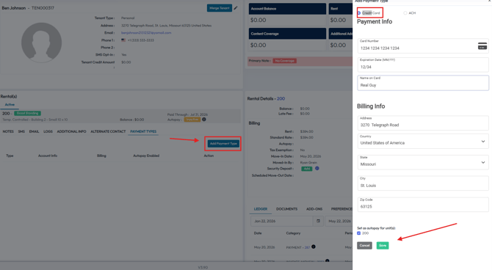Click the Zip Code field showing 63125
Viewport: 492px width, 270px height.
tap(423, 205)
